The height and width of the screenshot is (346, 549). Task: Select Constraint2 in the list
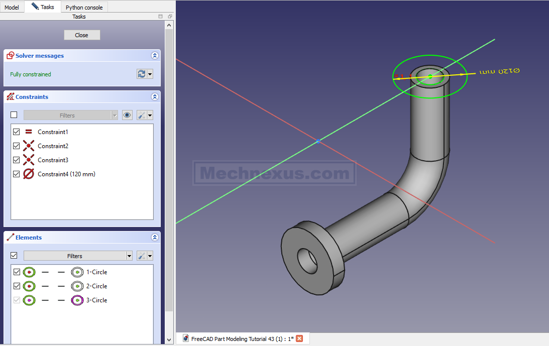tap(53, 146)
